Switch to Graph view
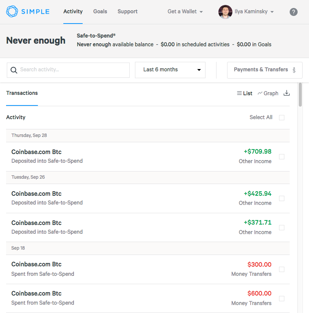The image size is (309, 313). pyautogui.click(x=268, y=93)
